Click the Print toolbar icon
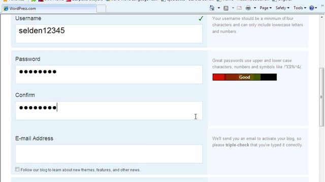The height and width of the screenshot is (182, 325). pos(248,8)
